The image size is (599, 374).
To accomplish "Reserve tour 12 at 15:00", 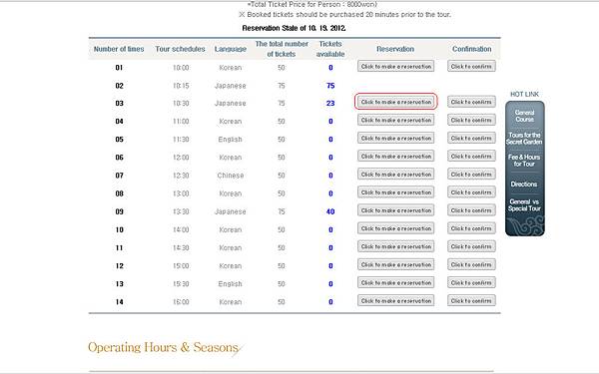I will (395, 264).
